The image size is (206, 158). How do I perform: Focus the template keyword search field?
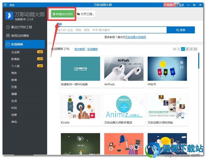click(111, 30)
